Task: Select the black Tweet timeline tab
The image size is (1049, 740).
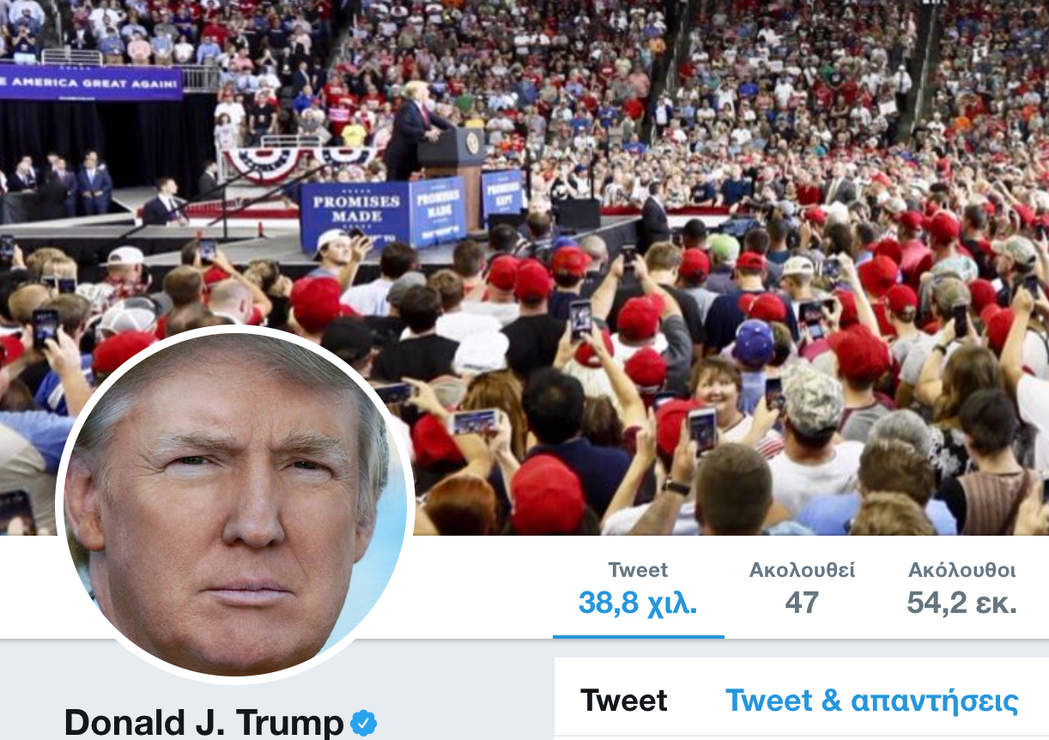Action: coord(624,701)
